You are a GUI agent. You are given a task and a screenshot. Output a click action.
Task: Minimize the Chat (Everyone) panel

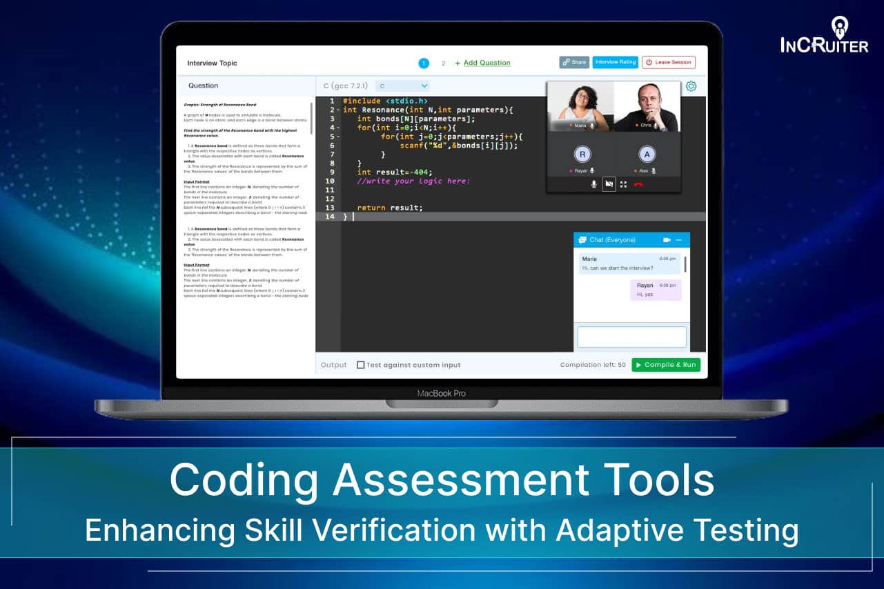(679, 240)
